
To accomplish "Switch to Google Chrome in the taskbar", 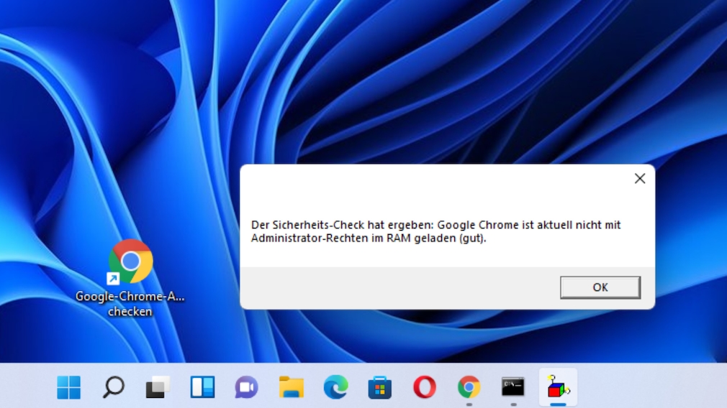I will 469,388.
